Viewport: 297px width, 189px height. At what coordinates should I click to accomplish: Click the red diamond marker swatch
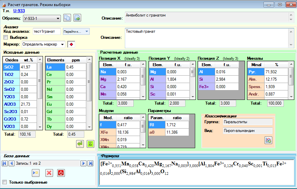71,45
